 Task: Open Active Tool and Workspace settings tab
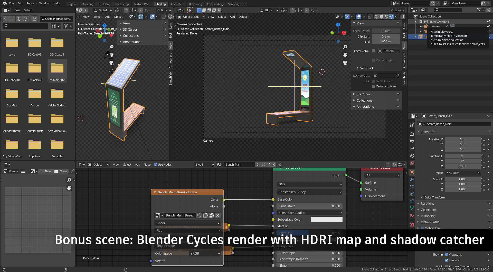[x=412, y=125]
